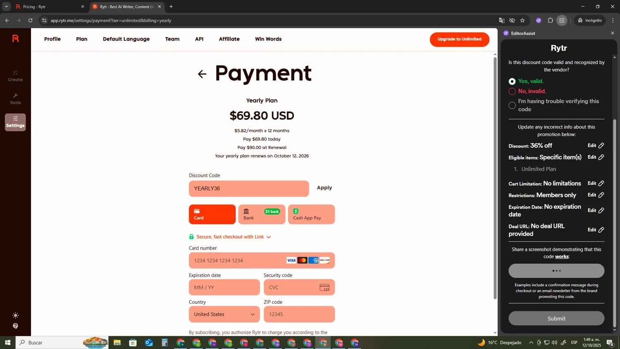Edit the Cart Limitation field
This screenshot has height=349, width=620.
click(x=596, y=183)
